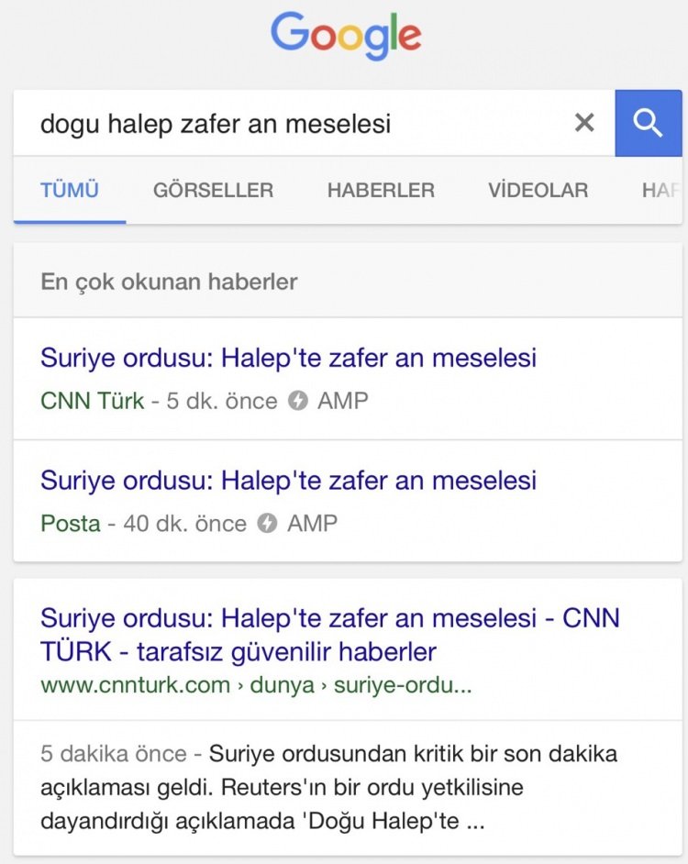Image resolution: width=688 pixels, height=864 pixels.
Task: Tap the 'En çok okunan haberler' header
Action: tap(169, 282)
